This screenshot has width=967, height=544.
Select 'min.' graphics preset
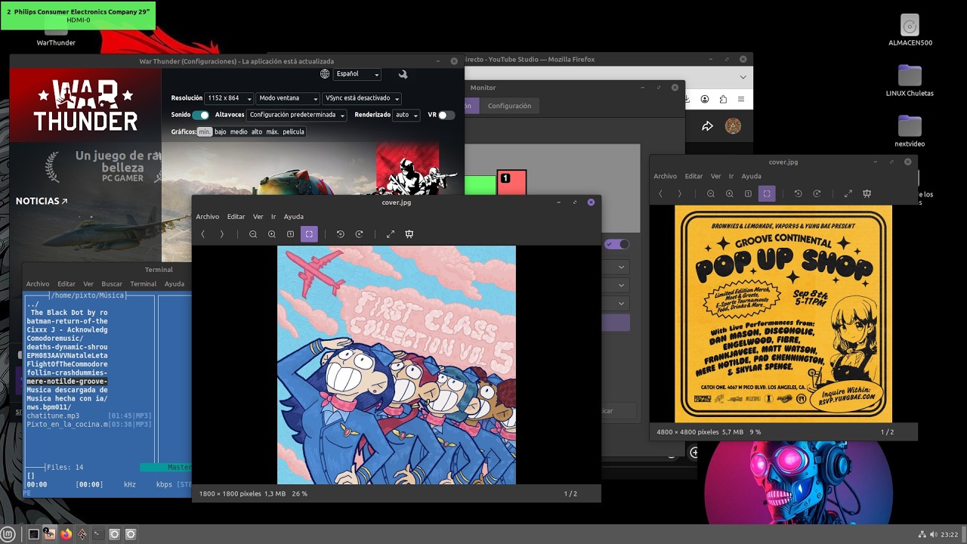[x=205, y=131]
